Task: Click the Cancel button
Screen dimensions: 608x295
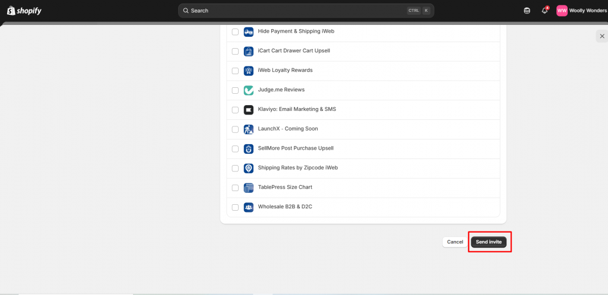Action: tap(455, 242)
